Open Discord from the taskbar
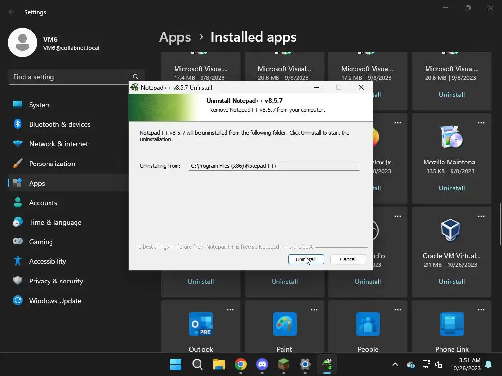The image size is (502, 376). (262, 364)
